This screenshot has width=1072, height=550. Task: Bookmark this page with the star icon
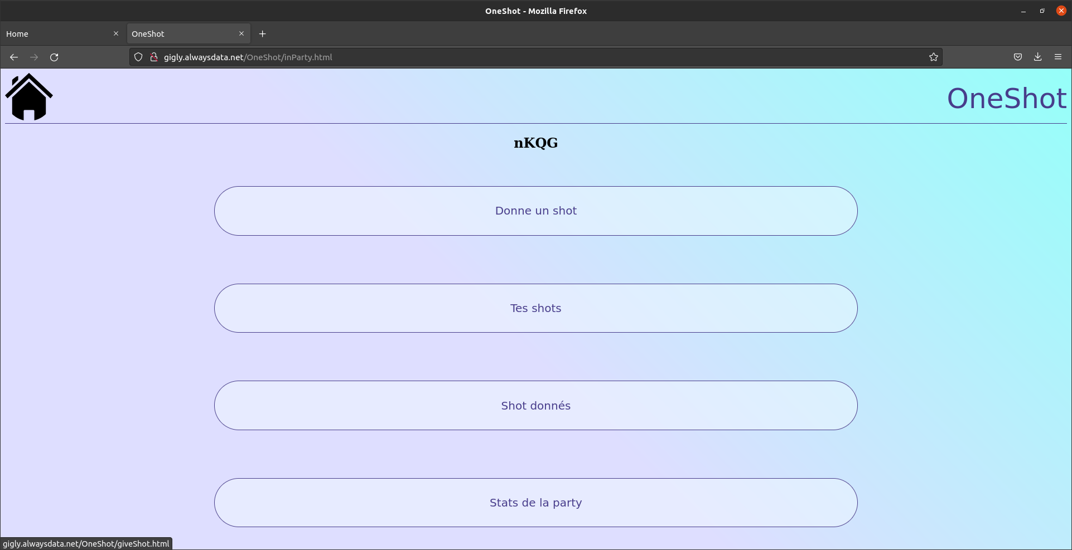934,57
